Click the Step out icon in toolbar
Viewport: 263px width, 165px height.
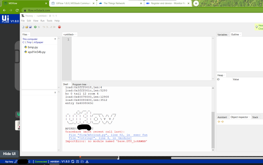point(51,27)
